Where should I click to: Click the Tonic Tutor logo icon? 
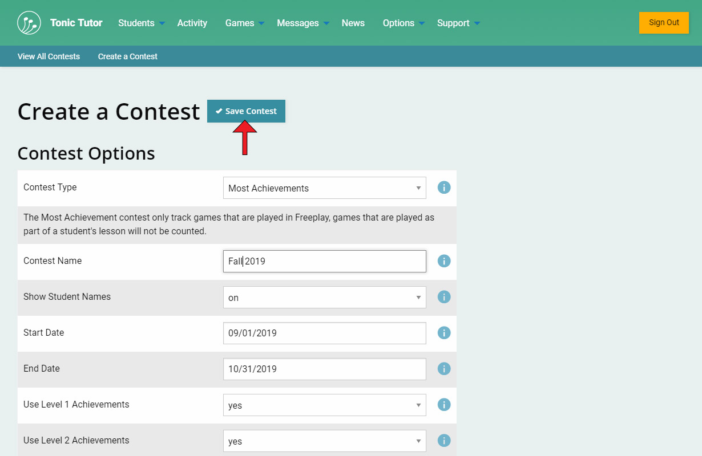(x=29, y=23)
